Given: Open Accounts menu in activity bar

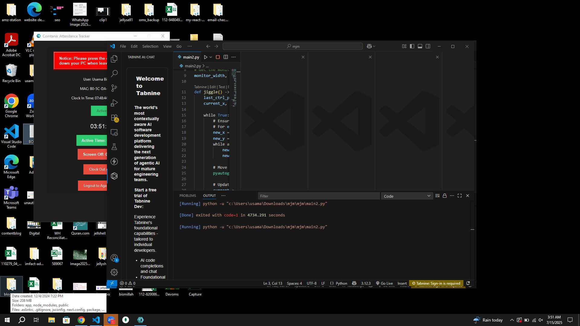Looking at the screenshot, I should click(114, 258).
